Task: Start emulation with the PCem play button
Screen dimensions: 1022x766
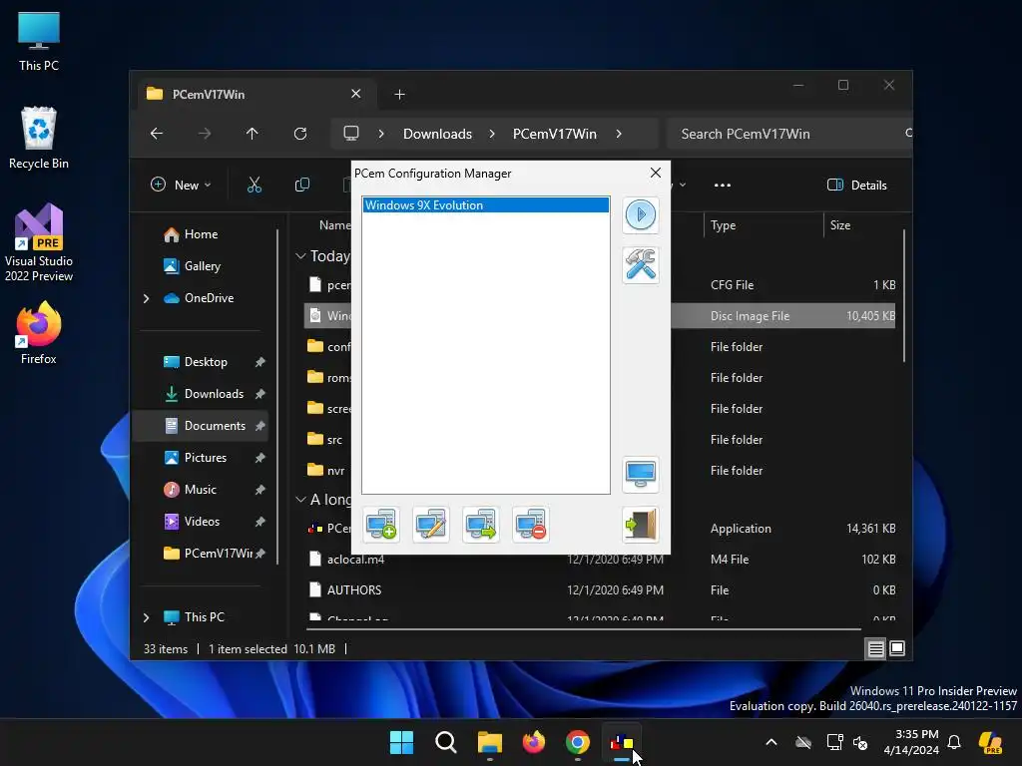Action: click(x=640, y=214)
